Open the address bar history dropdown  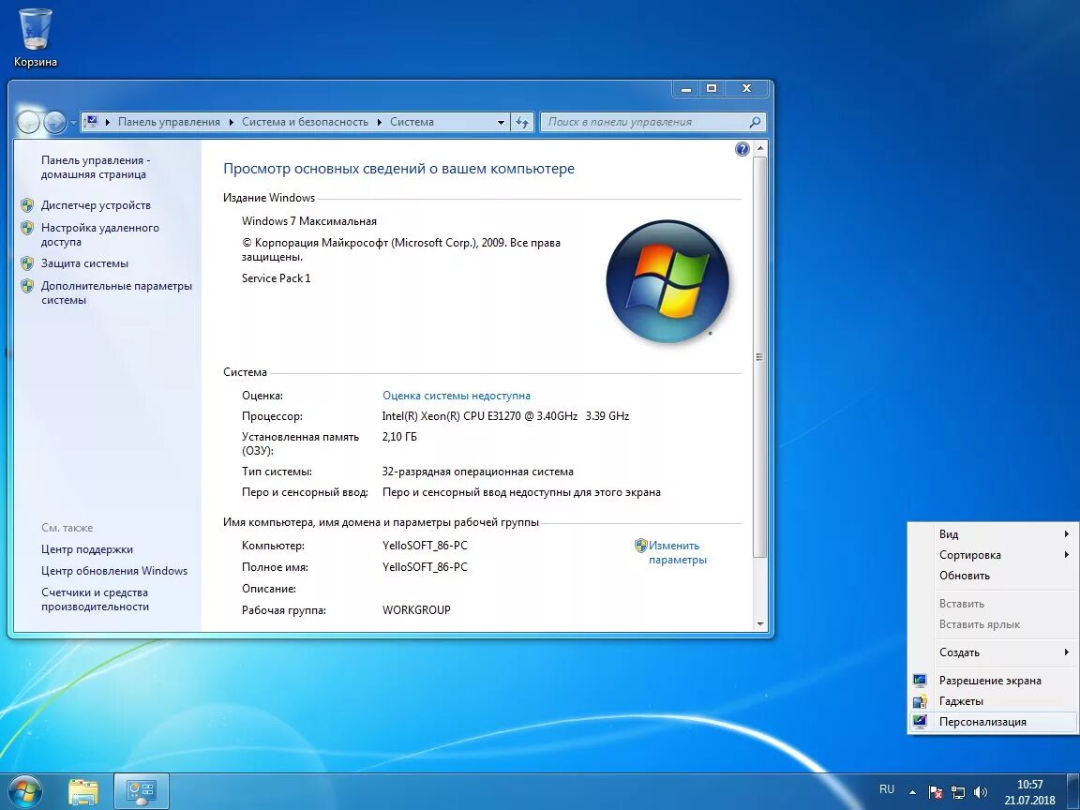[501, 122]
